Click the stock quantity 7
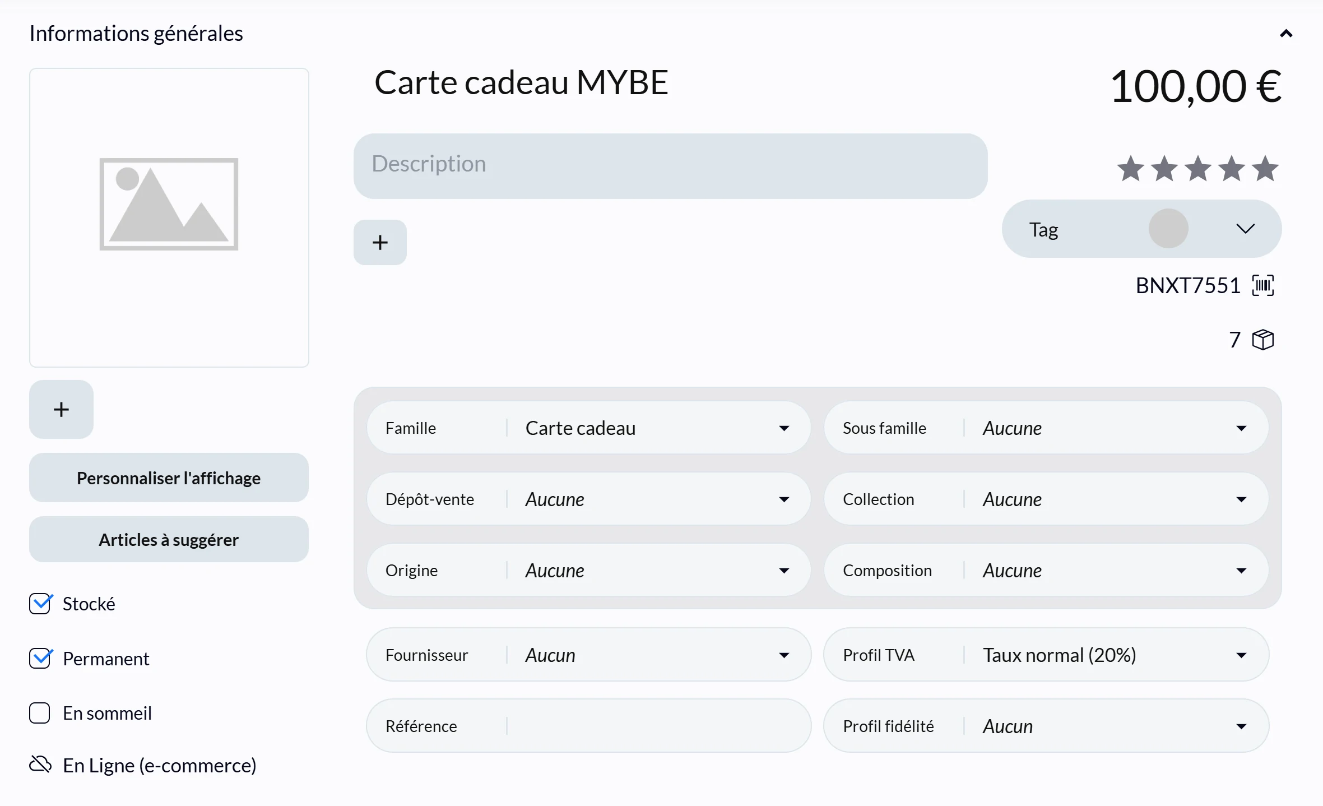Viewport: 1323px width, 806px height. 1234,340
